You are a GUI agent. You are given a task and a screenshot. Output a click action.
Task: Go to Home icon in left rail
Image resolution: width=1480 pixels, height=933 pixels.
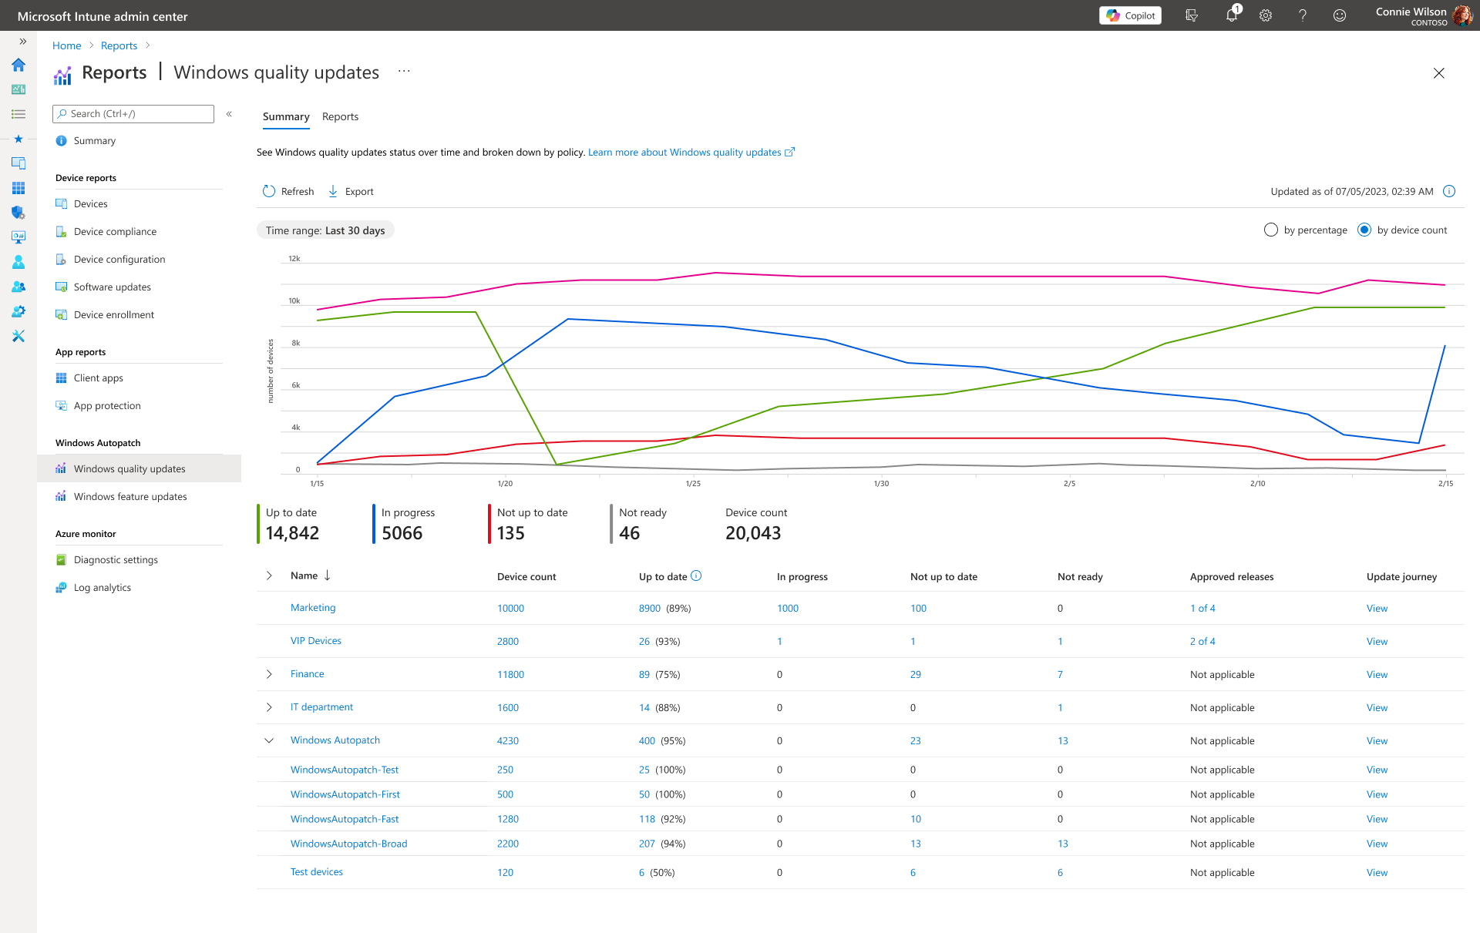pyautogui.click(x=18, y=65)
